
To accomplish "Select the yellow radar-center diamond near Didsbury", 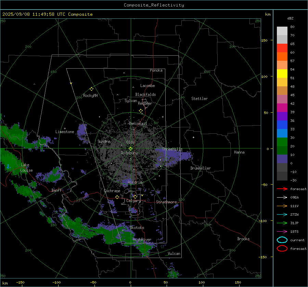I will (x=131, y=149).
